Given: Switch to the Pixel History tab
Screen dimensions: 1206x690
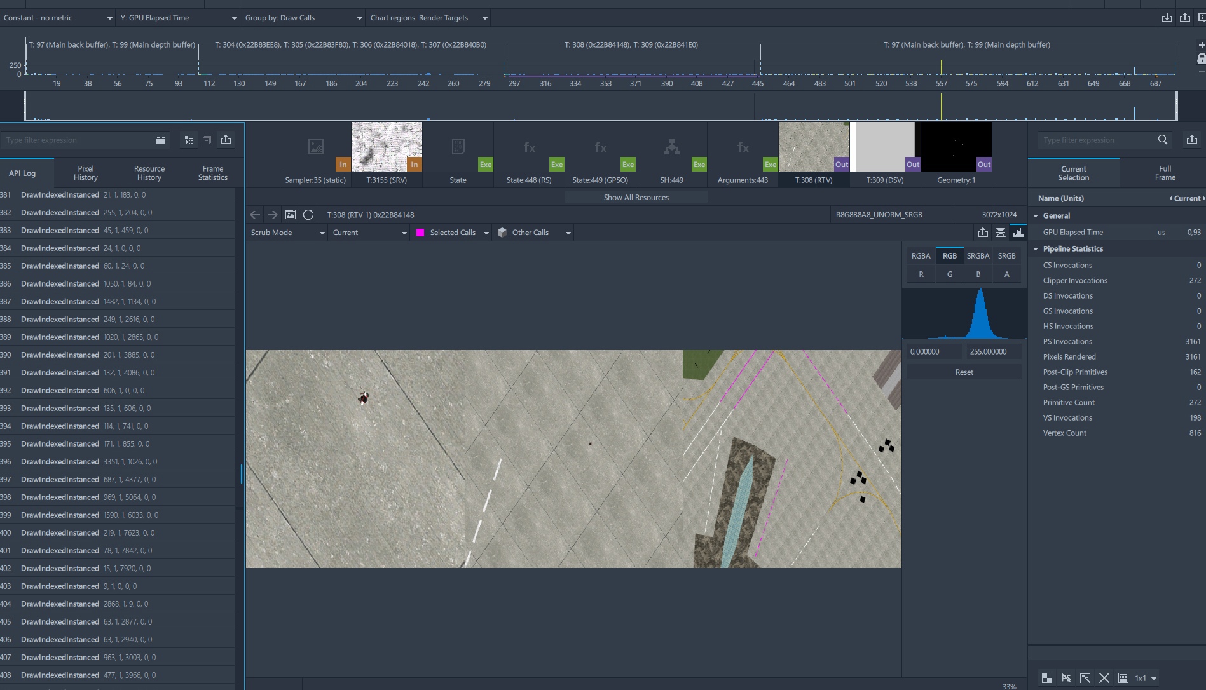Looking at the screenshot, I should [x=86, y=173].
